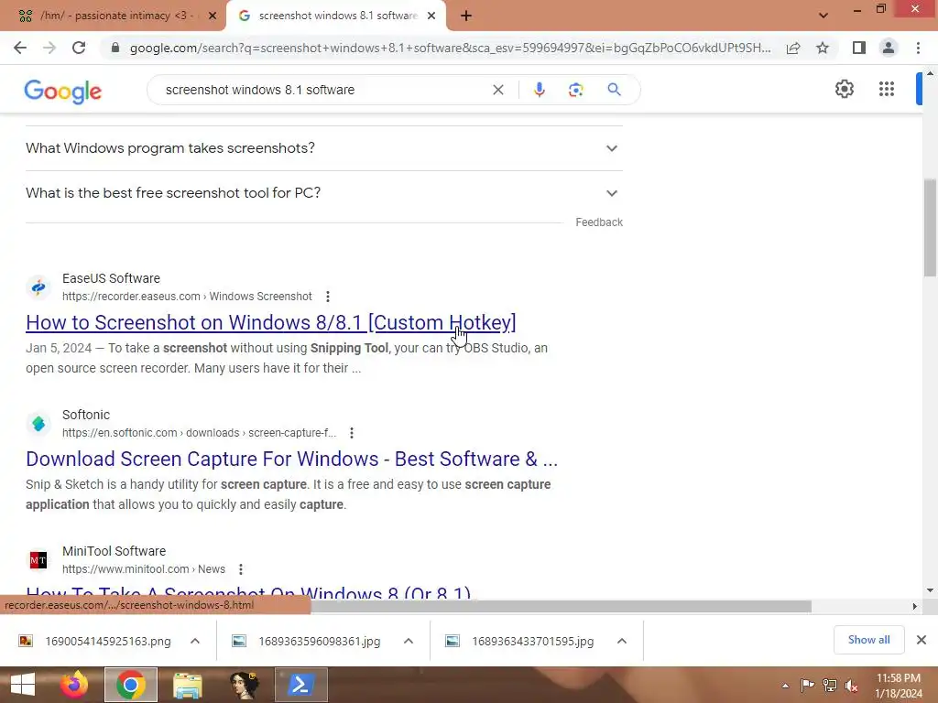938x703 pixels.
Task: Clear the Google search box
Action: pos(497,90)
